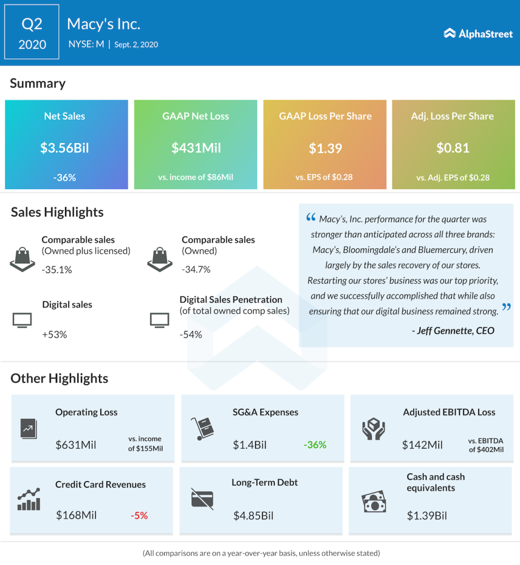Click the hands-holding-box icon beside Adjusted EBITDA Loss

373,428
